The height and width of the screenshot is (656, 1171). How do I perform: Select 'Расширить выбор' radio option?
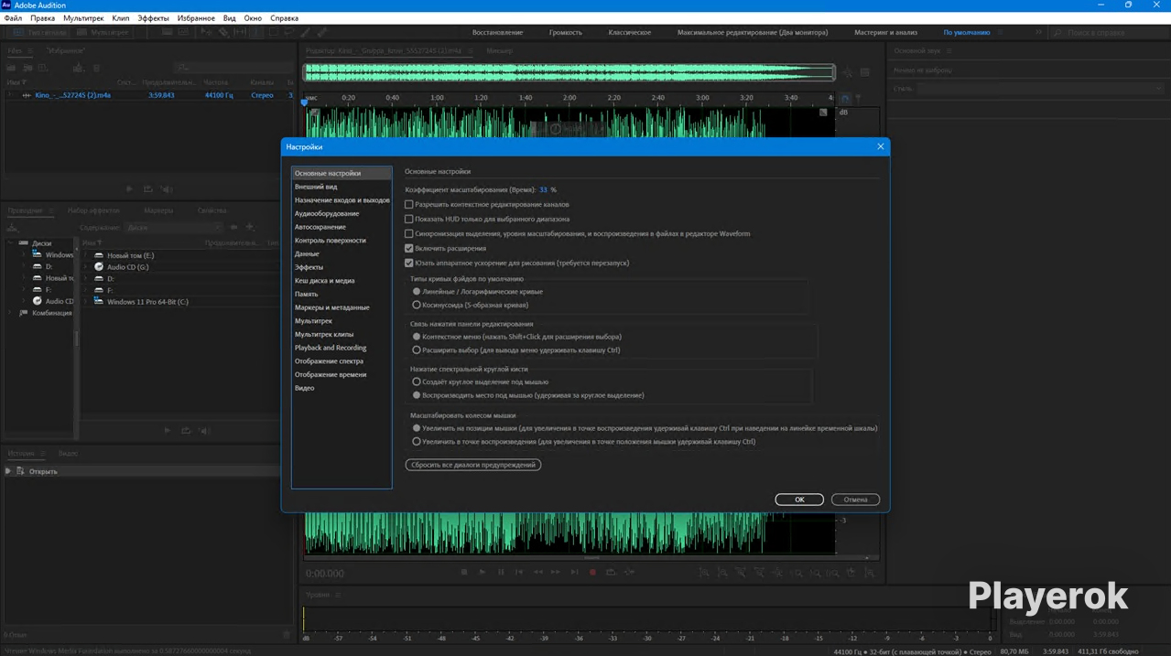417,350
